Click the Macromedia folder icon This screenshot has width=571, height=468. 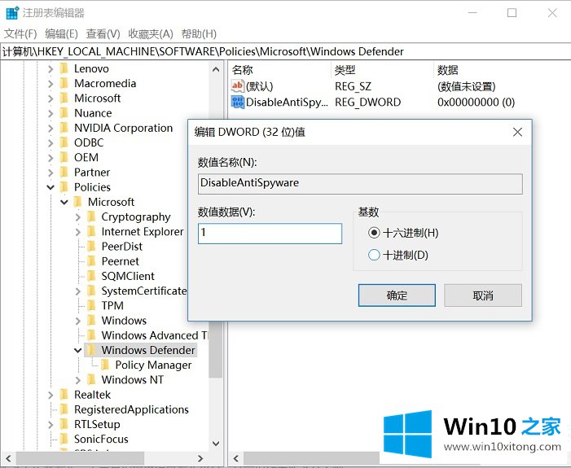[x=64, y=83]
